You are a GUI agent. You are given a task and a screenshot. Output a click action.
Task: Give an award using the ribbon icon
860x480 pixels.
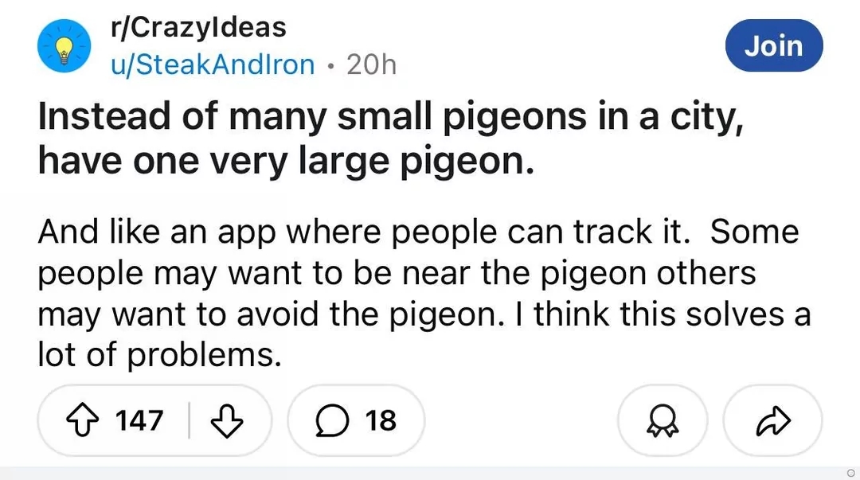pos(663,421)
